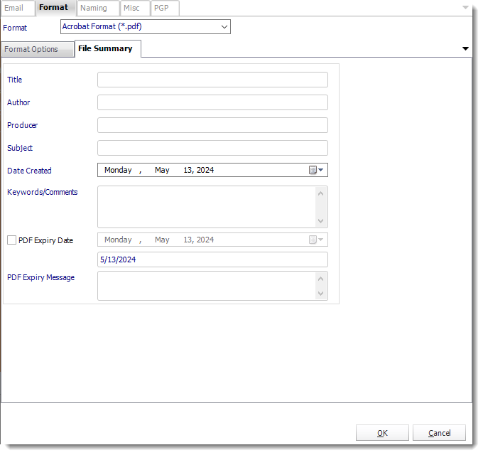Select year 2024 in Date Created field
The width and height of the screenshot is (483, 455).
(205, 170)
